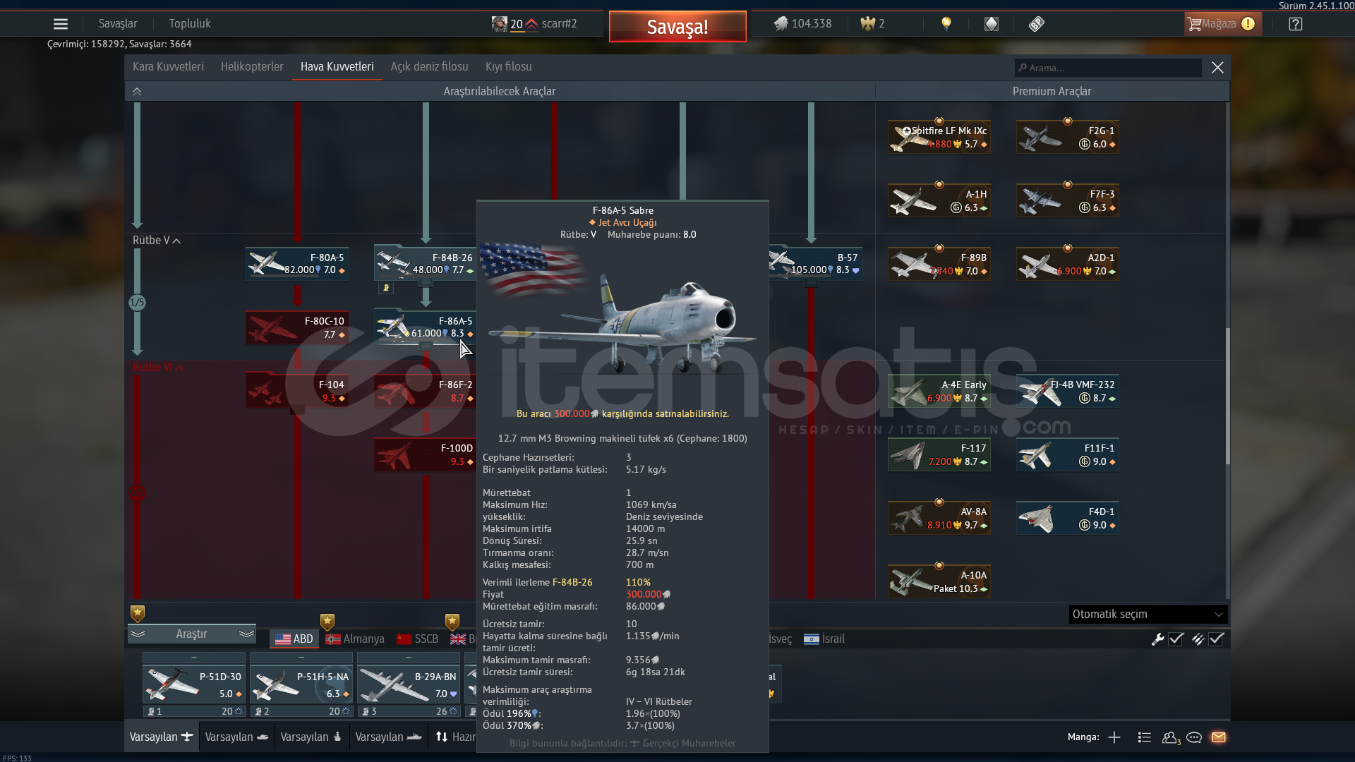
Task: Open the diamond-shaped icon in top bar
Action: (x=992, y=24)
